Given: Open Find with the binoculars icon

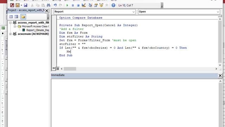Looking at the screenshot, I should (x=49, y=5).
